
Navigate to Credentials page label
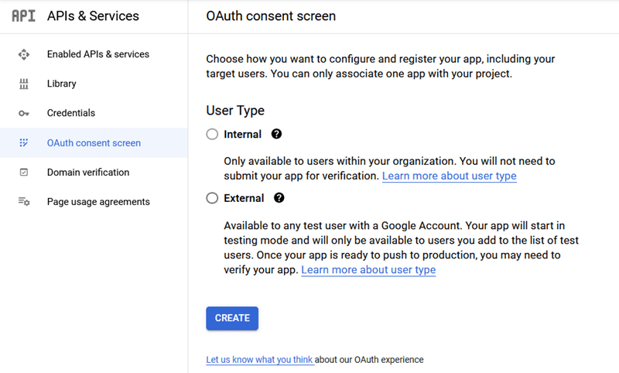(70, 113)
